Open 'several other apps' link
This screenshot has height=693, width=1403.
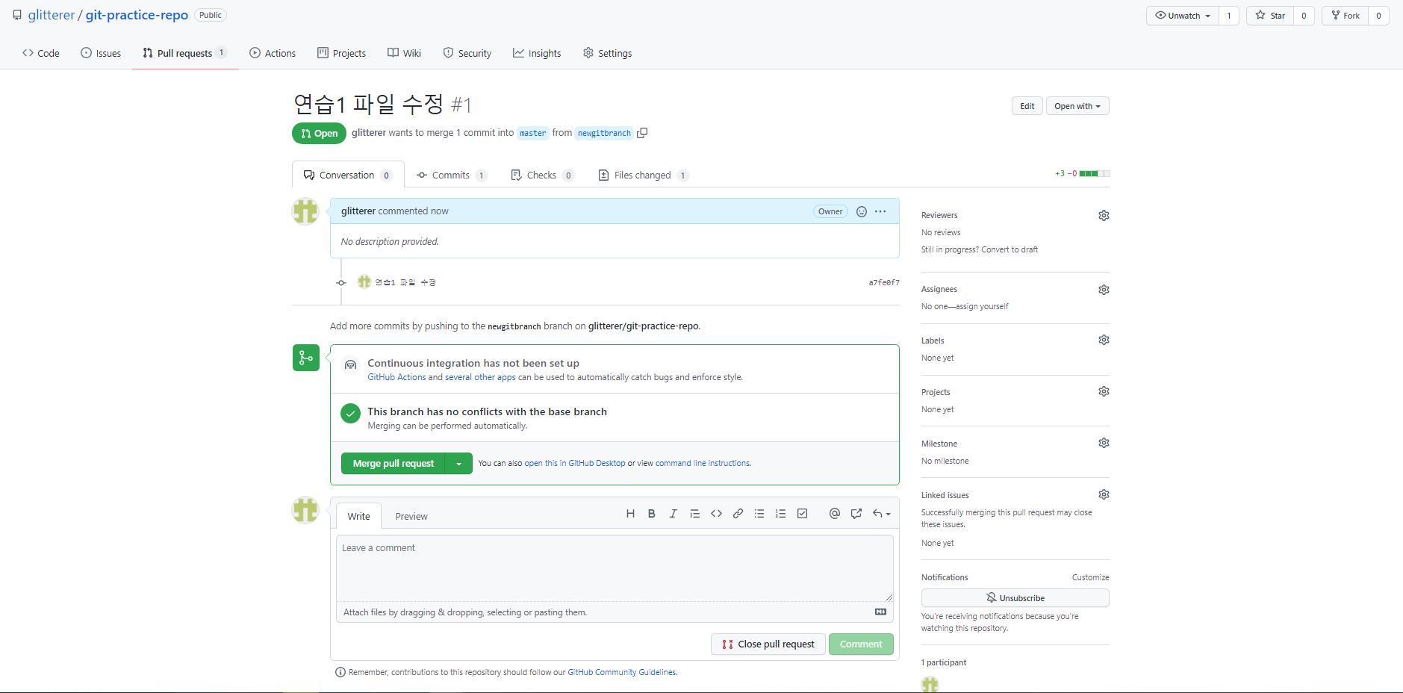(480, 378)
